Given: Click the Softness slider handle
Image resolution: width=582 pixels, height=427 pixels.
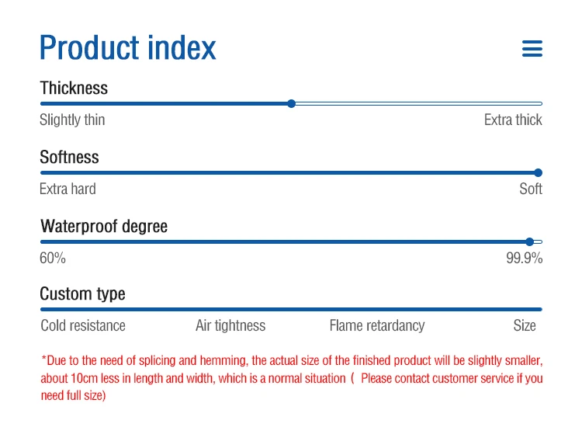Looking at the screenshot, I should (x=539, y=172).
